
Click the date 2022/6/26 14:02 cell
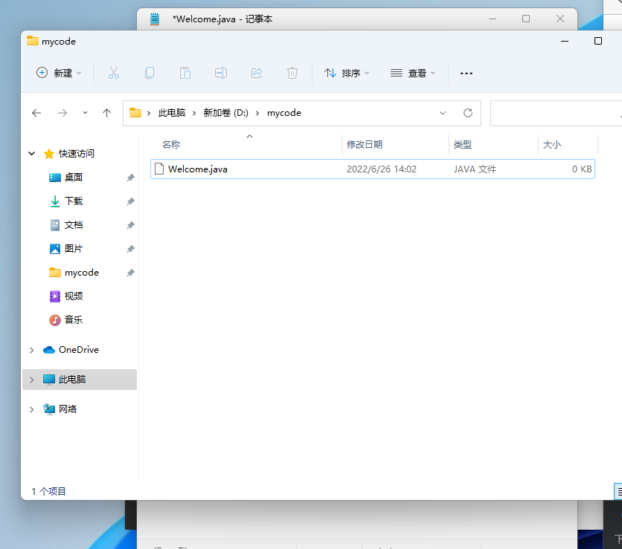tap(382, 169)
